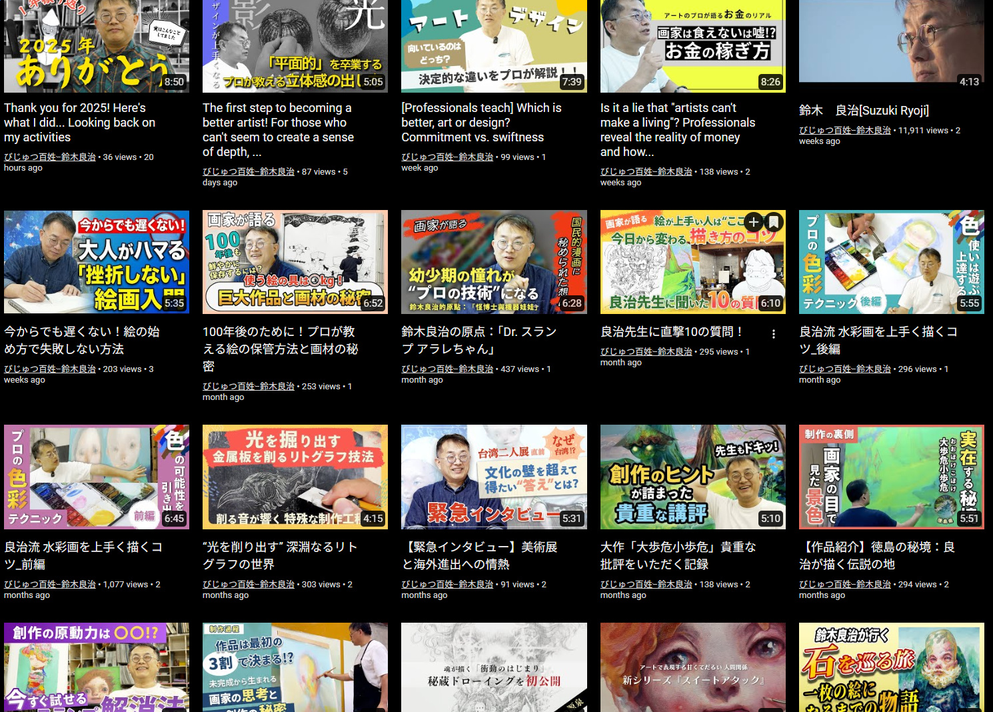Play the 大人がハマる「挫折しない」絵画入門 thumbnail
Image resolution: width=993 pixels, height=712 pixels.
[x=97, y=262]
